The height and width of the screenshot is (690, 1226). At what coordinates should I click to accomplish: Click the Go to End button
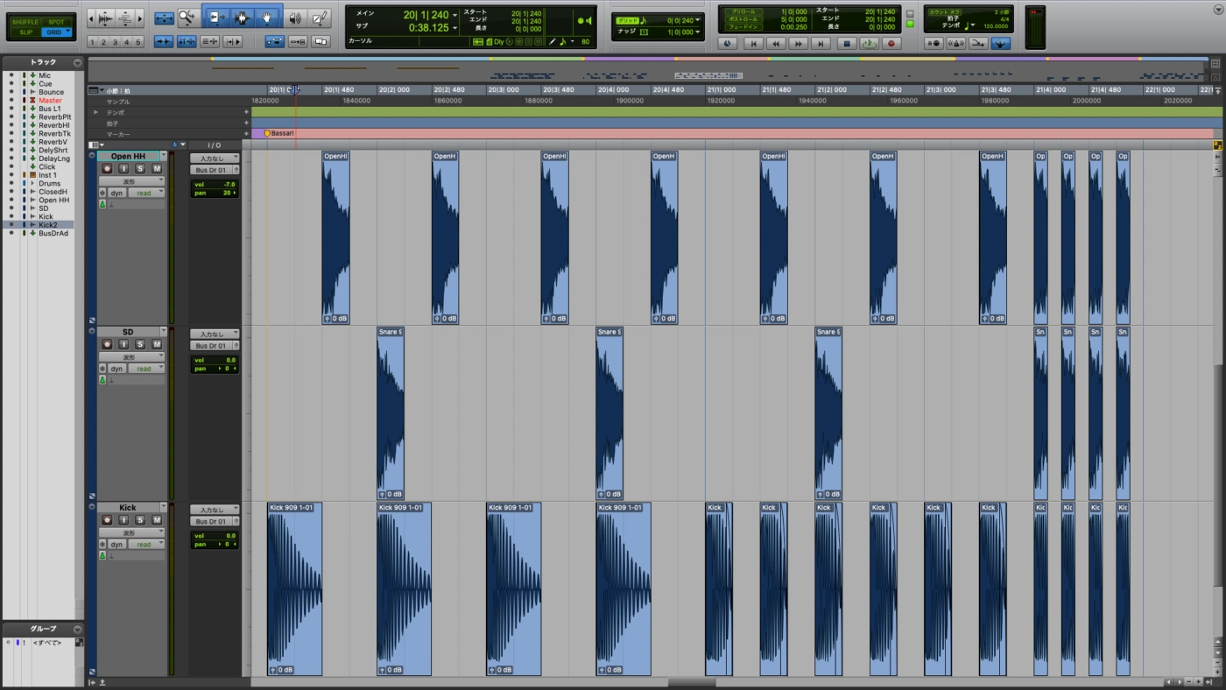pyautogui.click(x=821, y=43)
